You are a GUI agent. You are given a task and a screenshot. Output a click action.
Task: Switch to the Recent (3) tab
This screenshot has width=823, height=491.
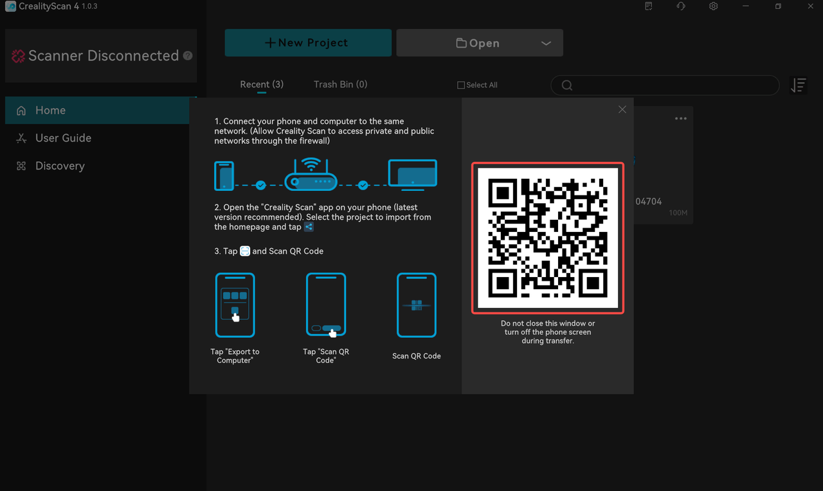click(x=262, y=84)
